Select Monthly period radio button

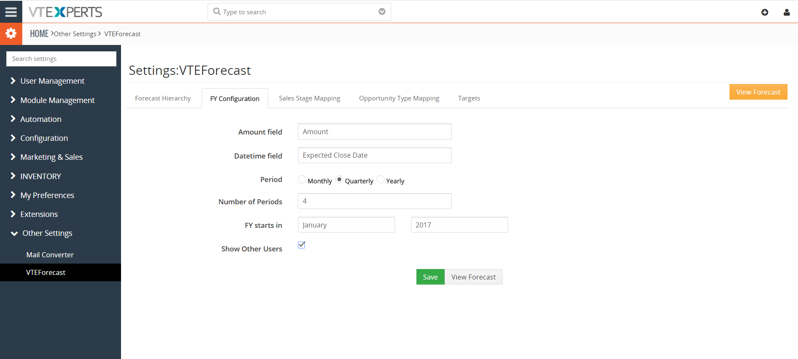click(x=302, y=179)
